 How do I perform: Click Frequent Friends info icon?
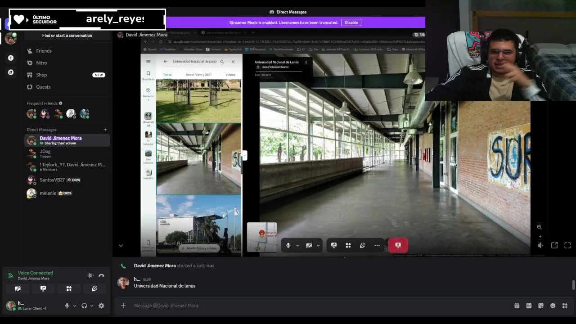[61, 103]
